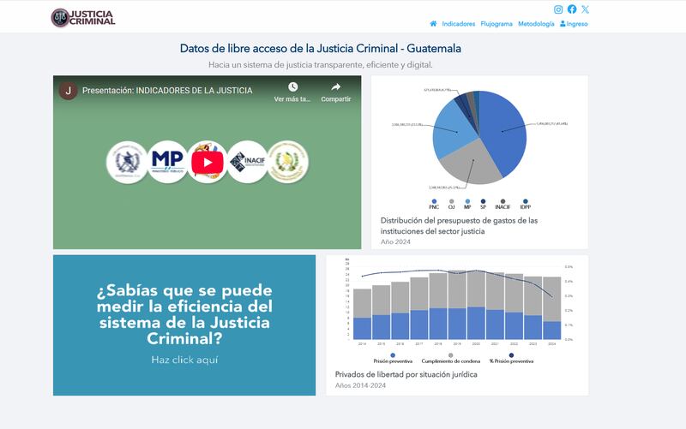Image resolution: width=686 pixels, height=429 pixels.
Task: Open the Facebook page icon
Action: click(x=572, y=9)
